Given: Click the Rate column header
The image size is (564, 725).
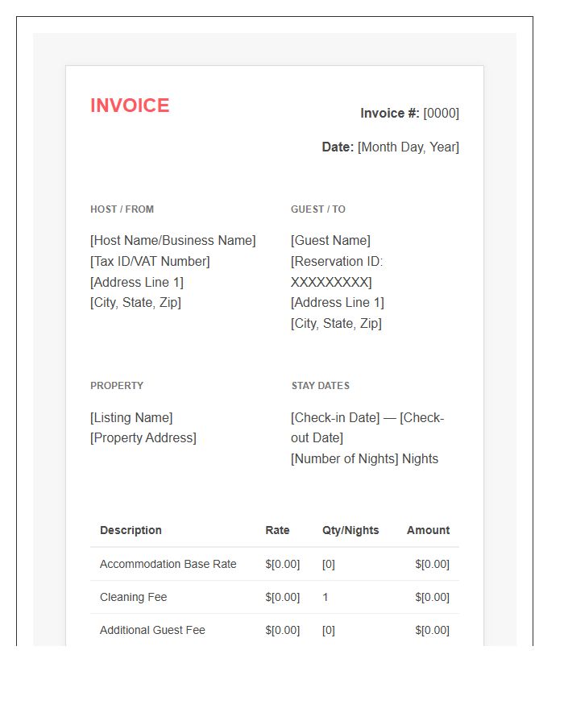Looking at the screenshot, I should tap(277, 530).
